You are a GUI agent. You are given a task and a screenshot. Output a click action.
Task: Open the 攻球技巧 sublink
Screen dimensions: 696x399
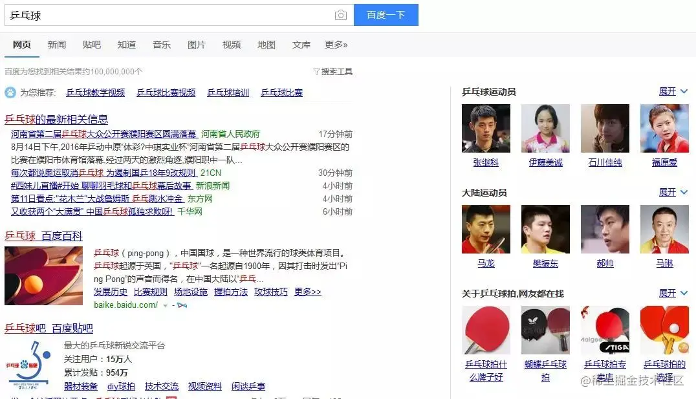point(271,292)
